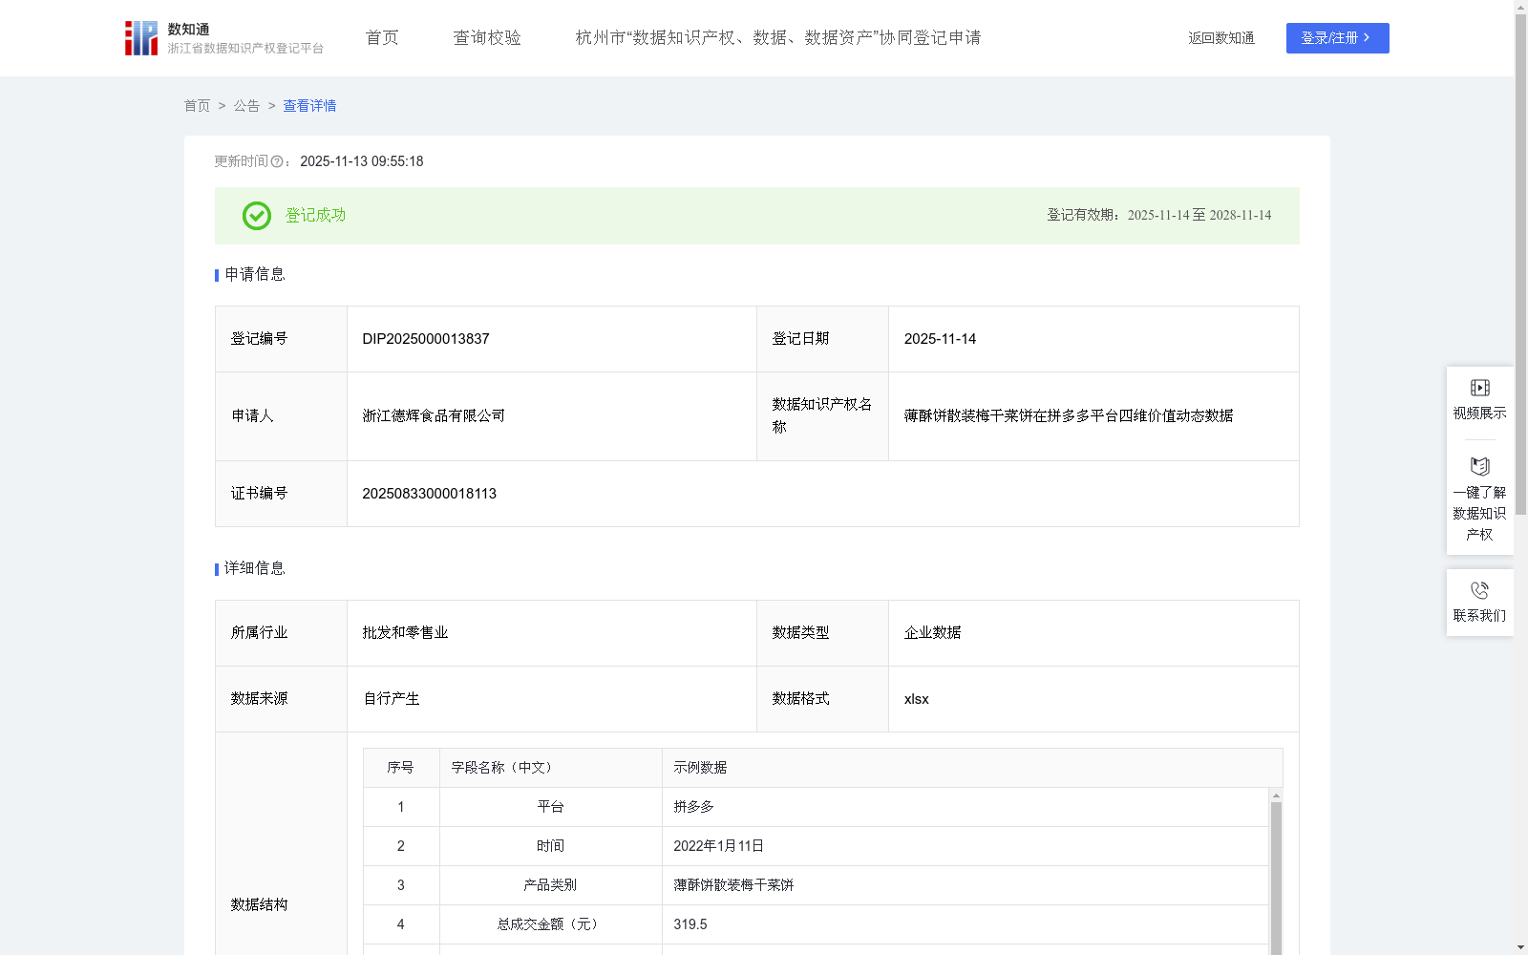Click the arrow inside the 登录/注册 button

click(1366, 38)
